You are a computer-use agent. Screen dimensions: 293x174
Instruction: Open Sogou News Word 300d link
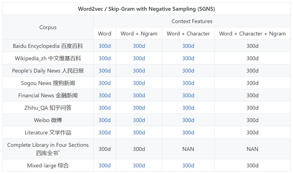tap(105, 83)
